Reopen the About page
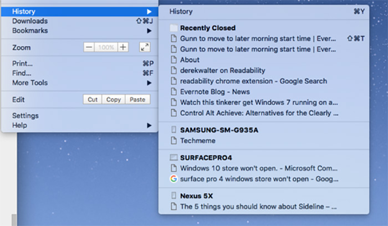The image size is (388, 226). (264, 60)
